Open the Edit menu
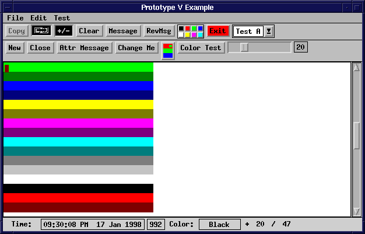This screenshot has height=234, width=365. click(x=38, y=18)
